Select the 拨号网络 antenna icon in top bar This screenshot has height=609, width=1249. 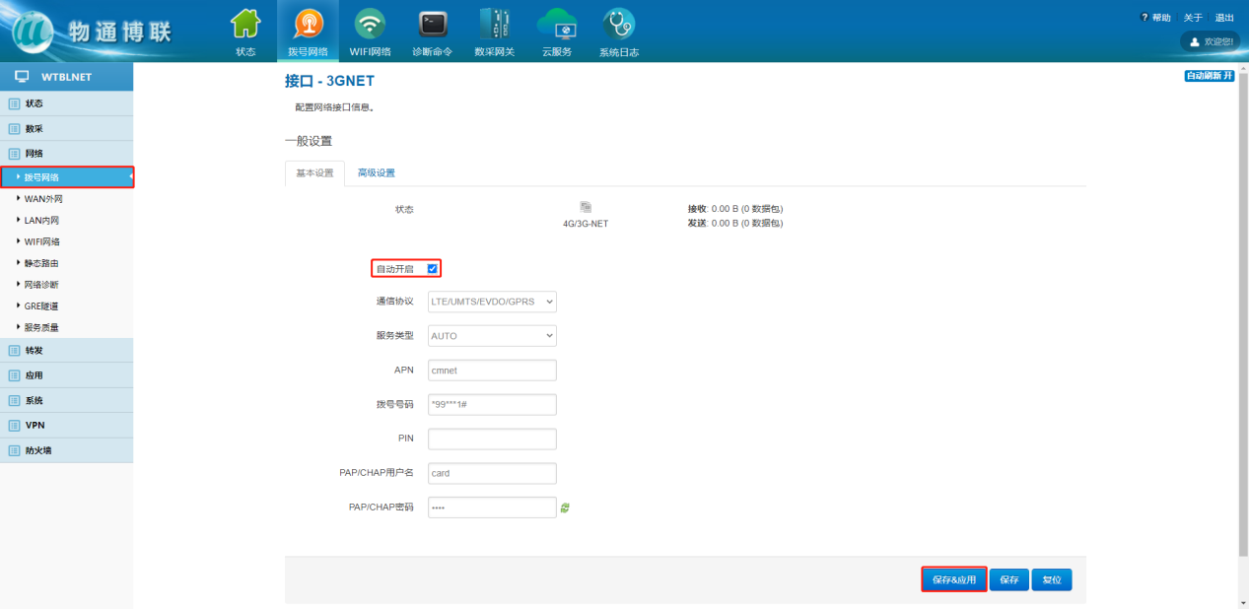pos(308,24)
